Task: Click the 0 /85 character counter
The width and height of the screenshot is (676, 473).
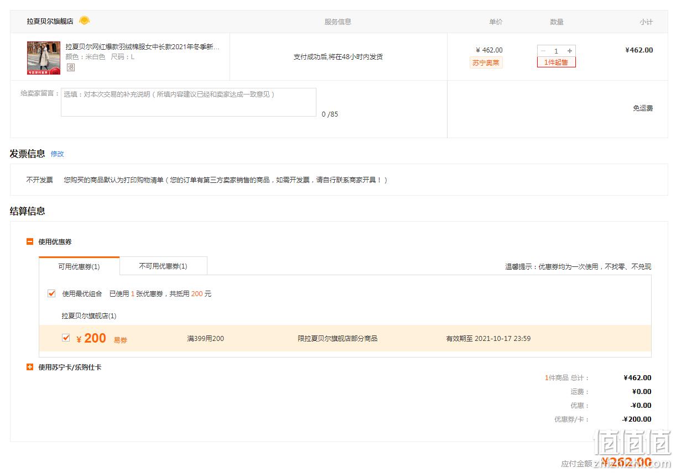Action: click(330, 114)
